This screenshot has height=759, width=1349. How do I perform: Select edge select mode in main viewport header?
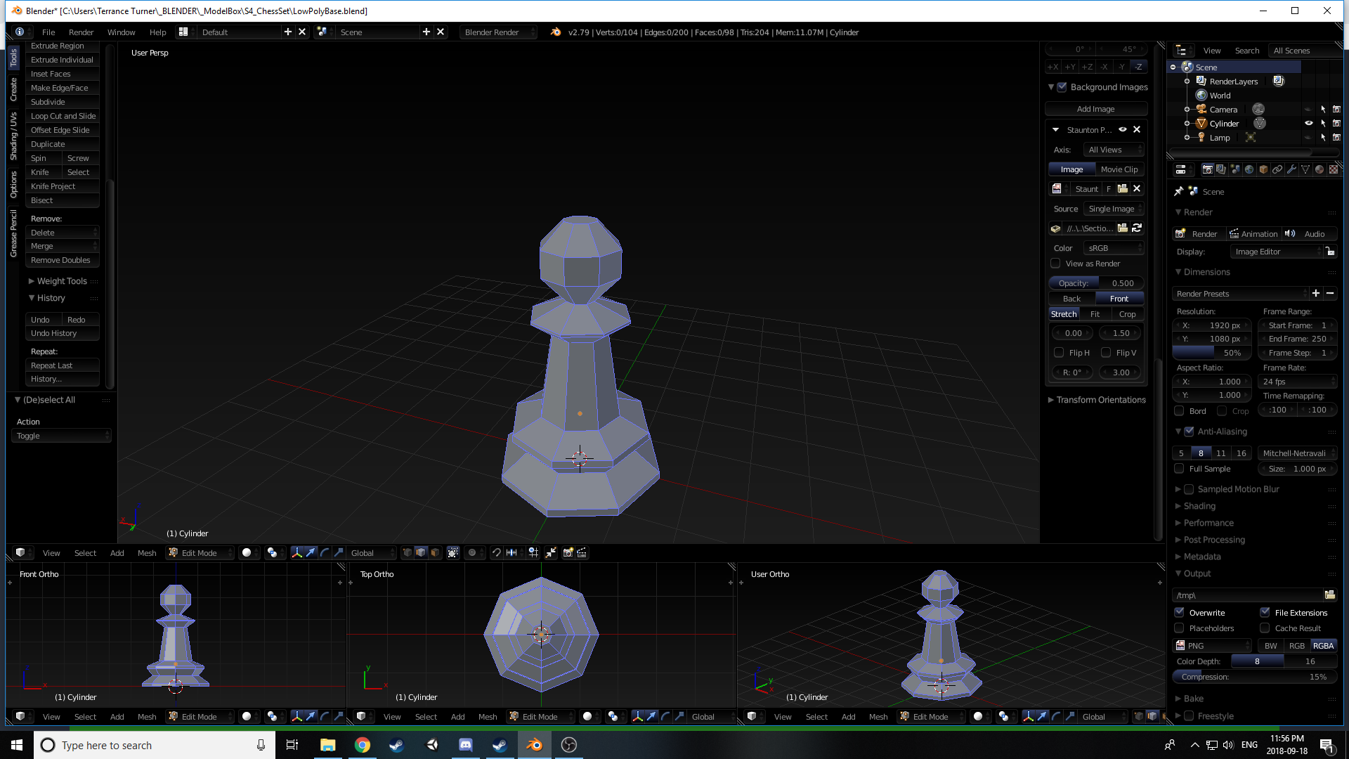421,553
